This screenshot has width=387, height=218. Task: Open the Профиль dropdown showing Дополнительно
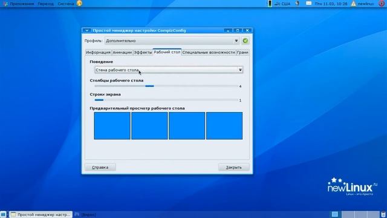(x=172, y=41)
